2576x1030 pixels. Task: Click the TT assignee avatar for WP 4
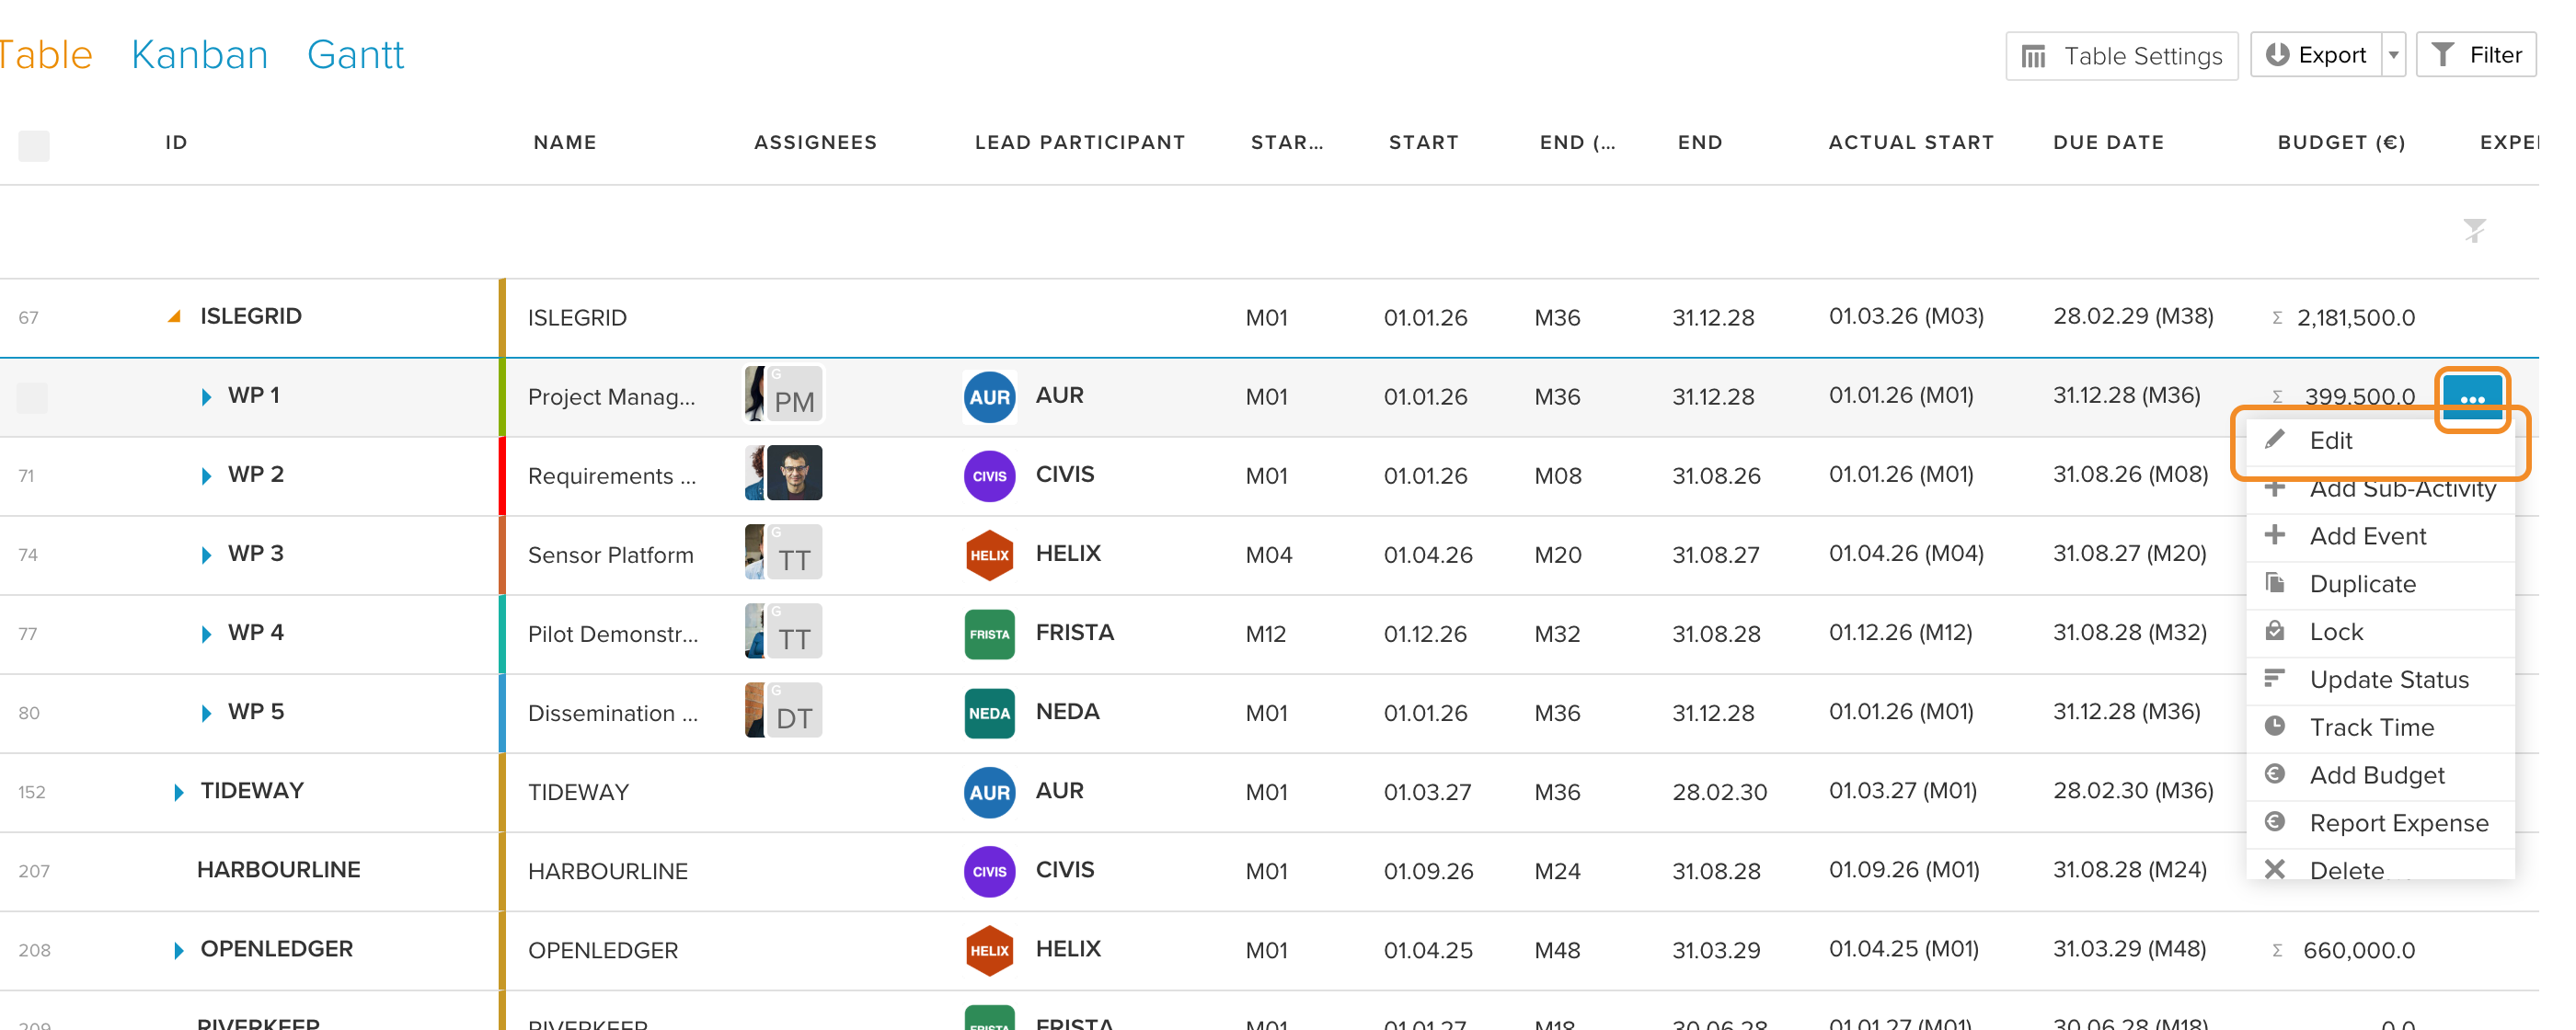(x=794, y=631)
